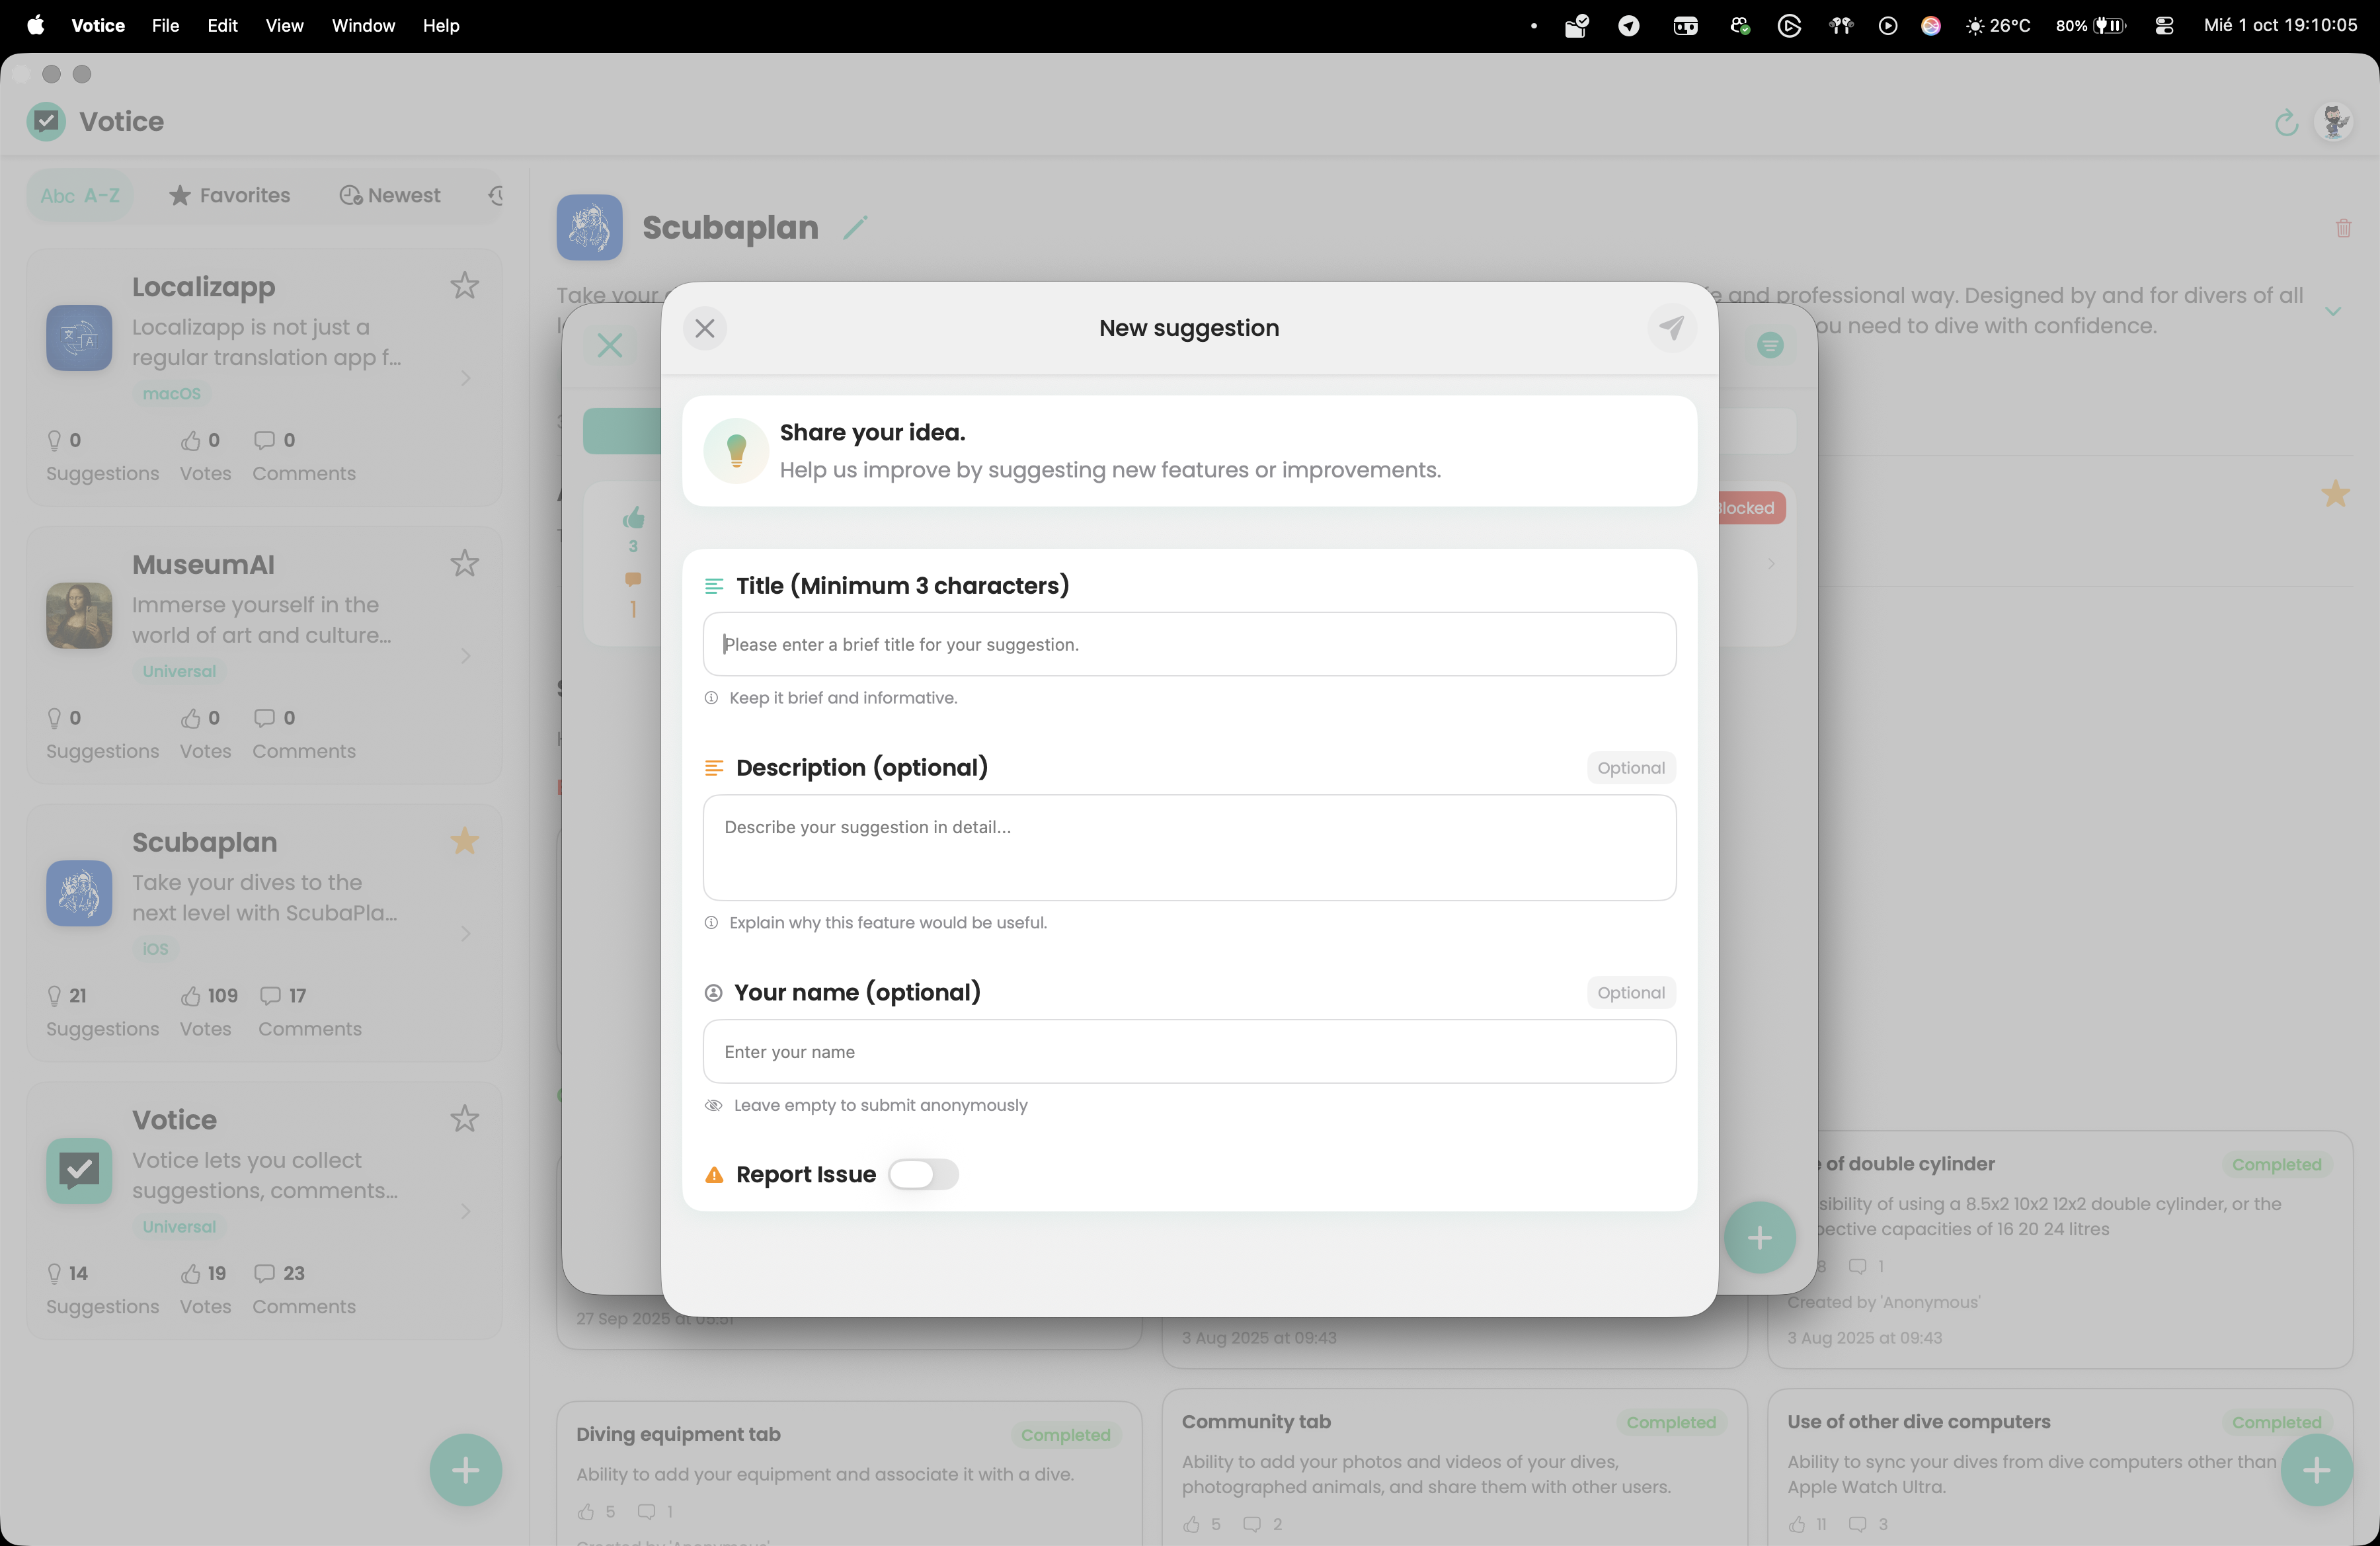2380x1546 pixels.
Task: Edit the Scubaplan title via pencil icon
Action: (856, 227)
